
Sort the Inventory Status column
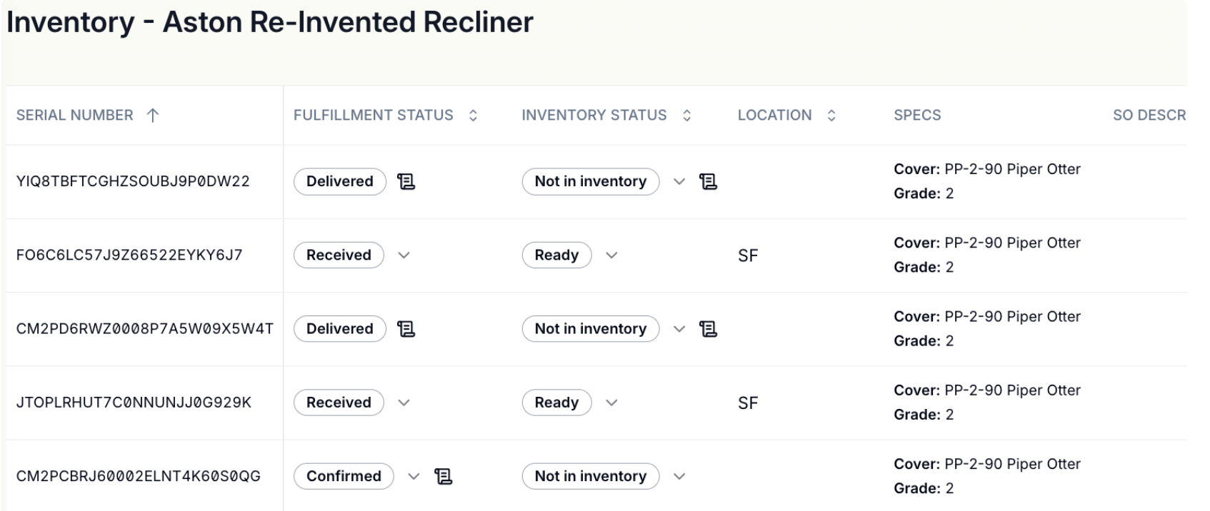click(686, 116)
